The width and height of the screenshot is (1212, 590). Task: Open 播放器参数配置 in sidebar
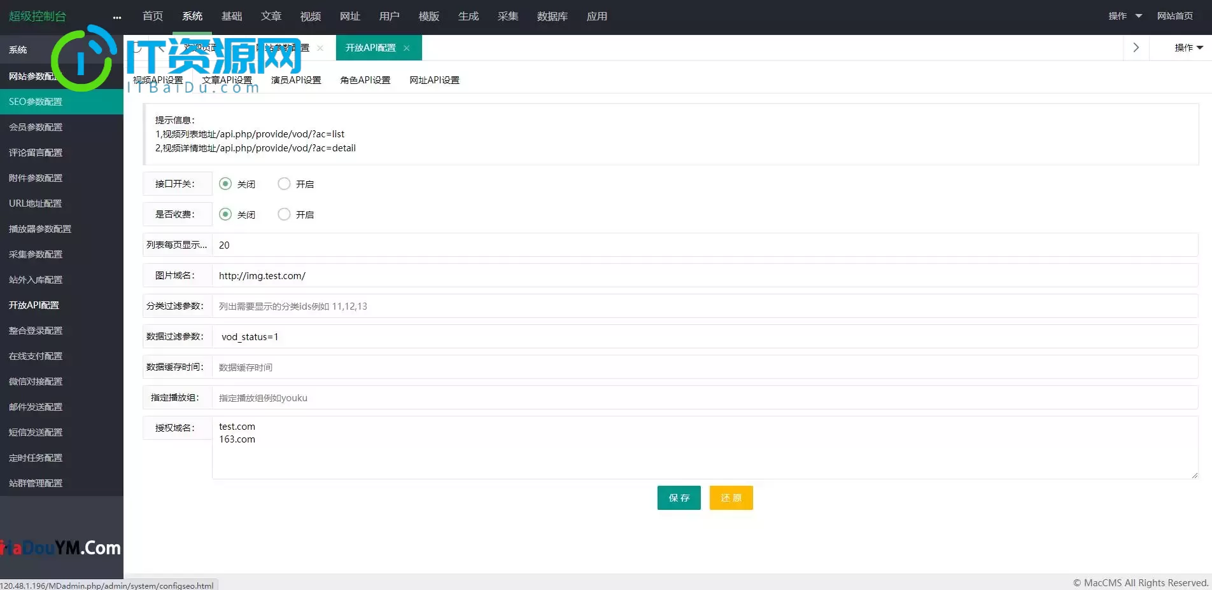click(x=62, y=229)
